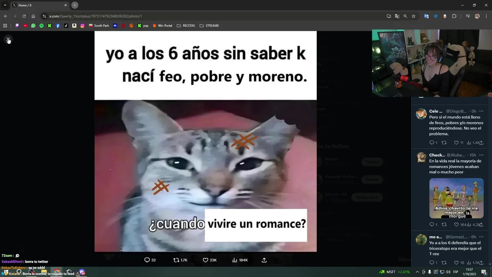Viewport: 492px width, 277px height.
Task: Open the first Kick bookmark
Action: [x=50, y=26]
